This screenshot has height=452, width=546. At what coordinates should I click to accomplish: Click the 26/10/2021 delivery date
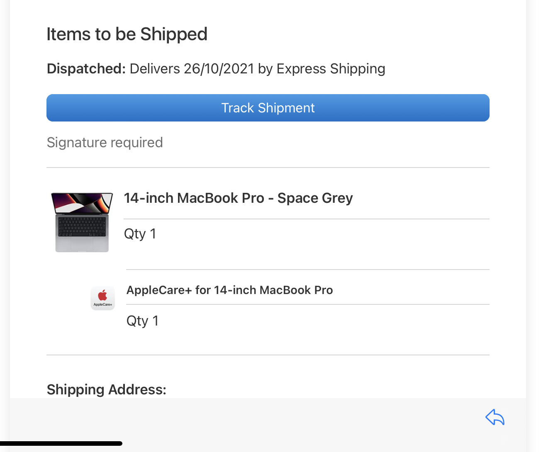pos(219,69)
